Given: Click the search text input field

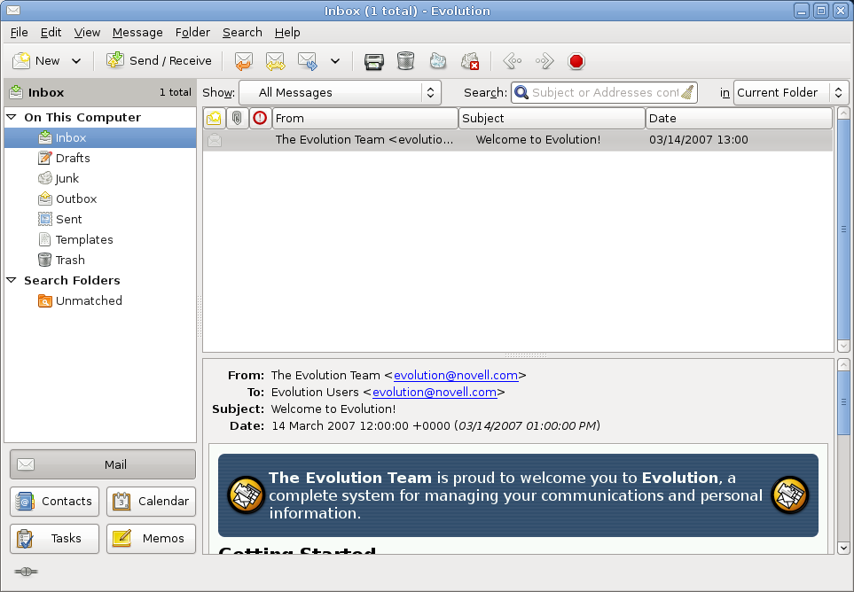Looking at the screenshot, I should click(605, 92).
